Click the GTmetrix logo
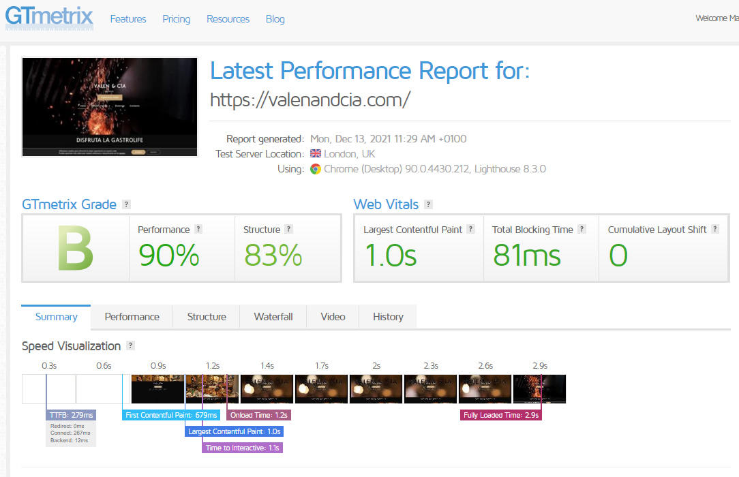Screen dimensions: 739x477 49,18
